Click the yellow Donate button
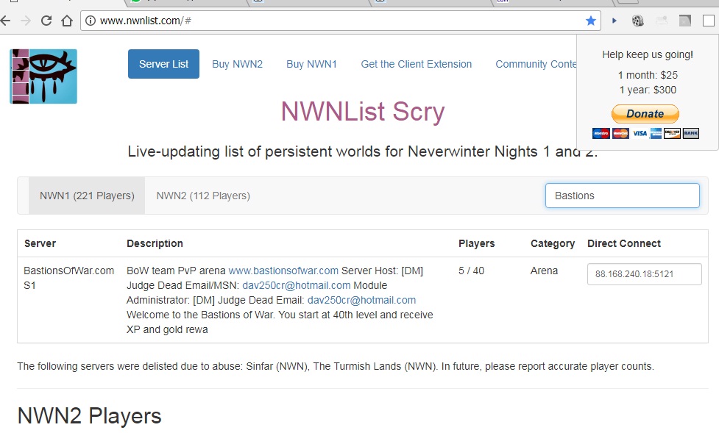 pos(645,114)
